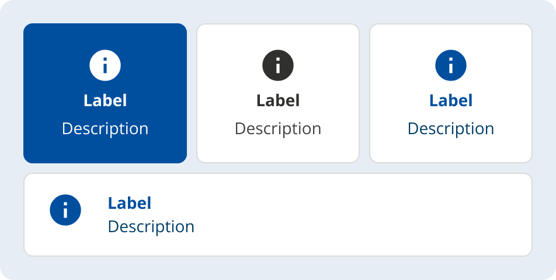
Task: Select the top-right card's empty bottom-right corner
Action: pyautogui.click(x=520, y=152)
